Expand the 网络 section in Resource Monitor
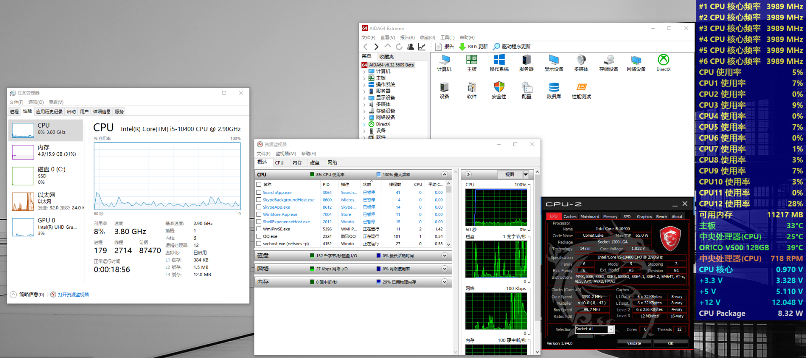This screenshot has height=358, width=806. 445,269
